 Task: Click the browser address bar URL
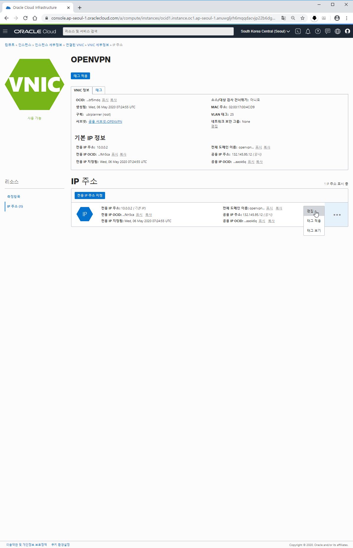click(163, 18)
